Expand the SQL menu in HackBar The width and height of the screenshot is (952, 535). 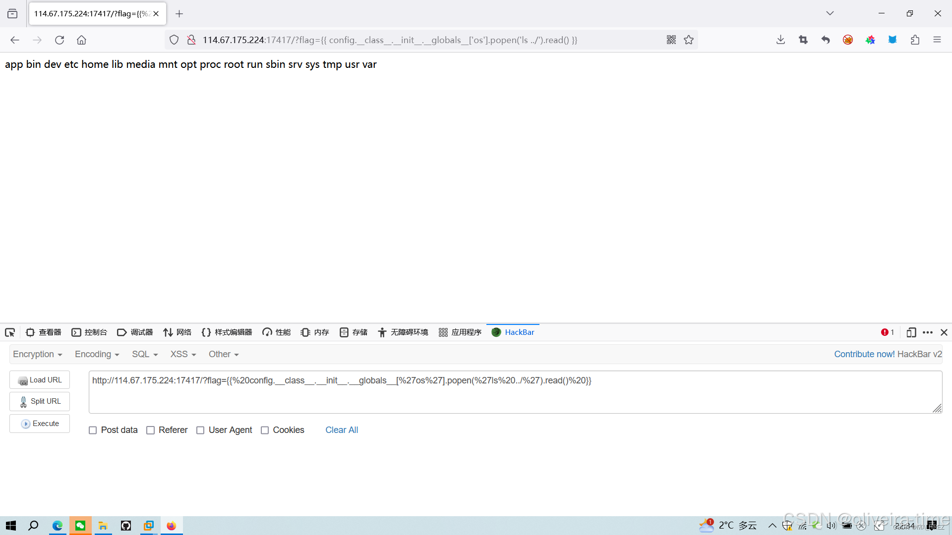click(x=144, y=354)
